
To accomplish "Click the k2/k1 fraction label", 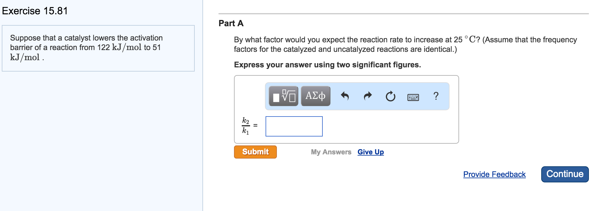I will [246, 126].
